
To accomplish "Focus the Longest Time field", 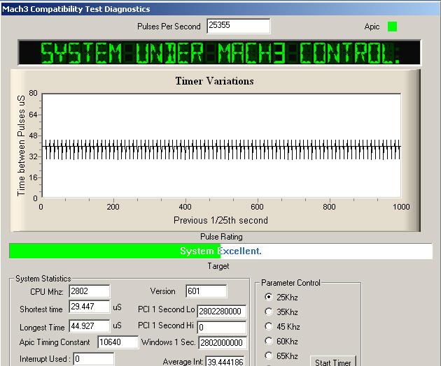I will pyautogui.click(x=90, y=326).
